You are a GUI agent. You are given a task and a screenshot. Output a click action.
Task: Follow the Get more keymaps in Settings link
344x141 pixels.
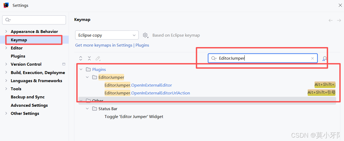(104, 45)
